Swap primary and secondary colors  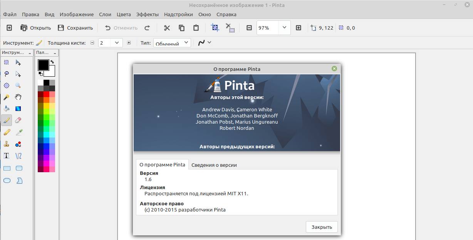tap(52, 62)
